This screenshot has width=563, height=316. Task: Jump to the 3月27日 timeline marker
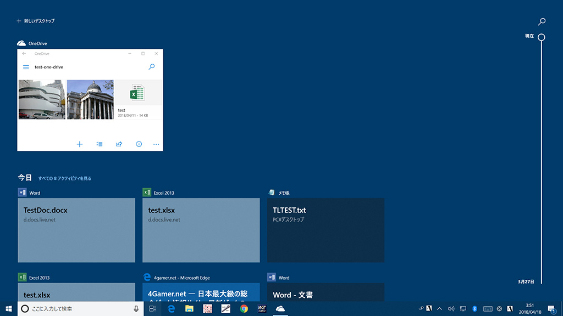526,281
